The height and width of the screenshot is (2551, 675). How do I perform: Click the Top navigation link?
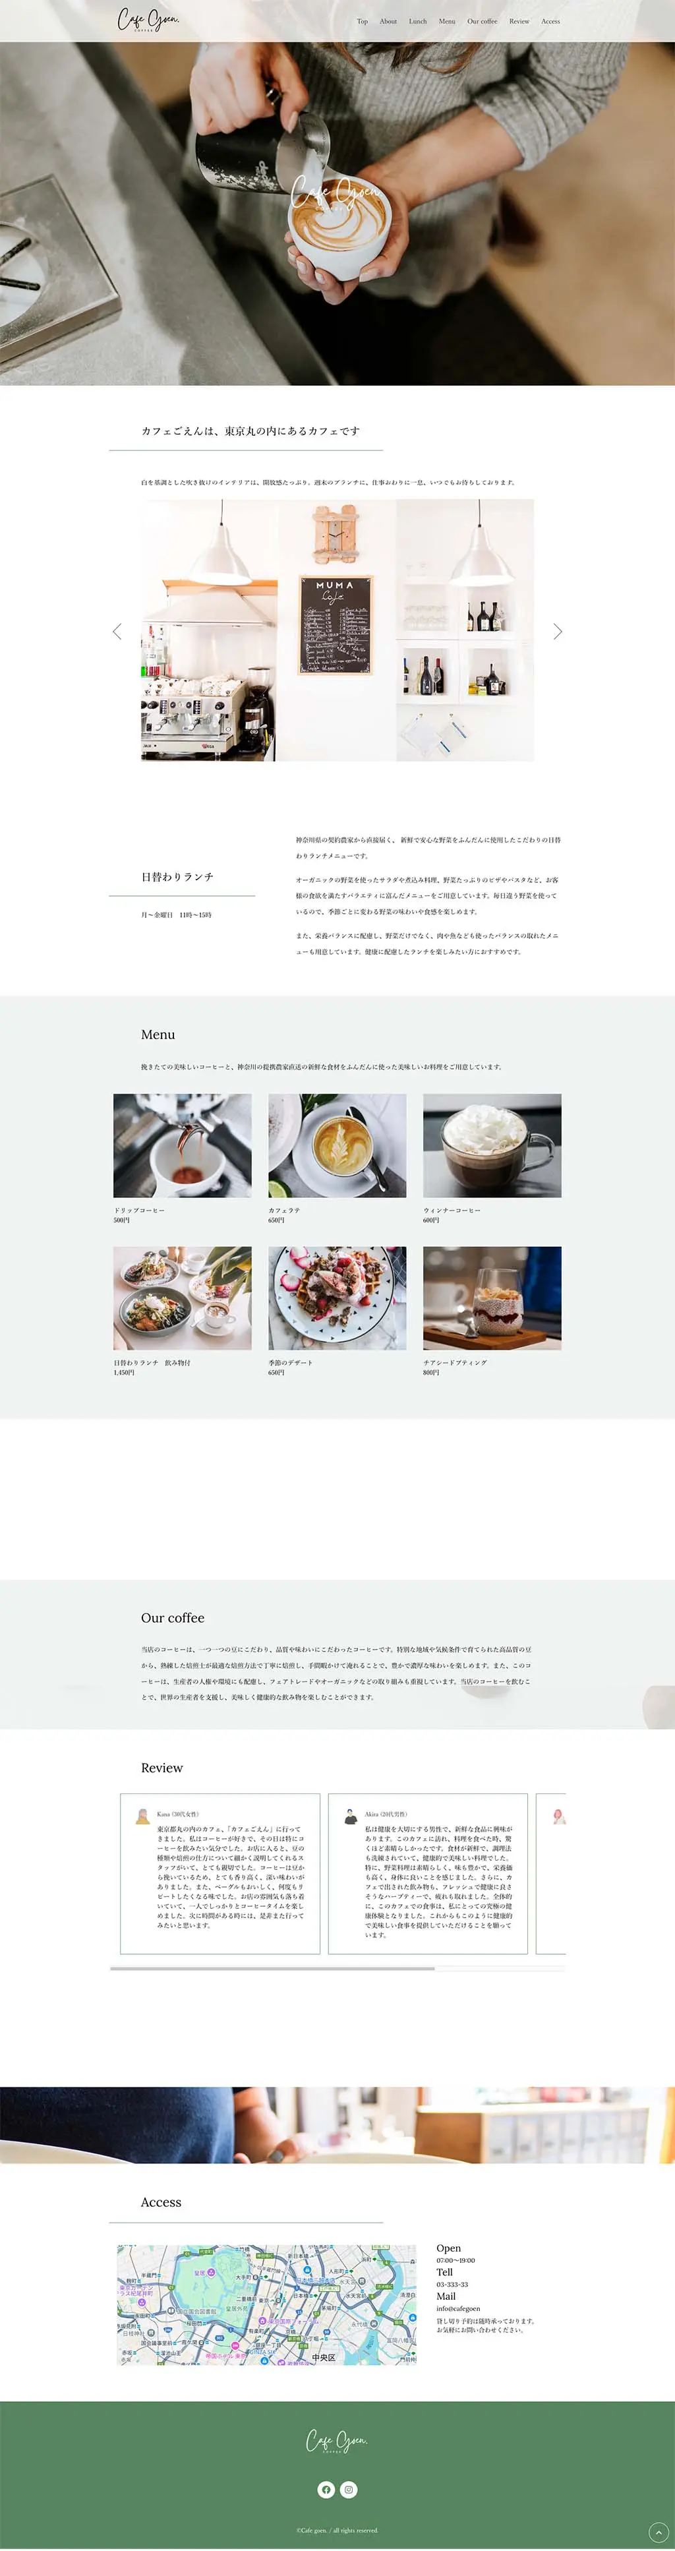[x=363, y=21]
